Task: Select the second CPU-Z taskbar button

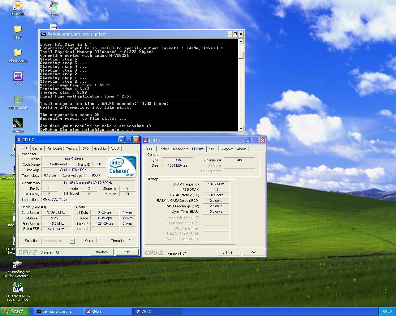Action: coord(158,312)
